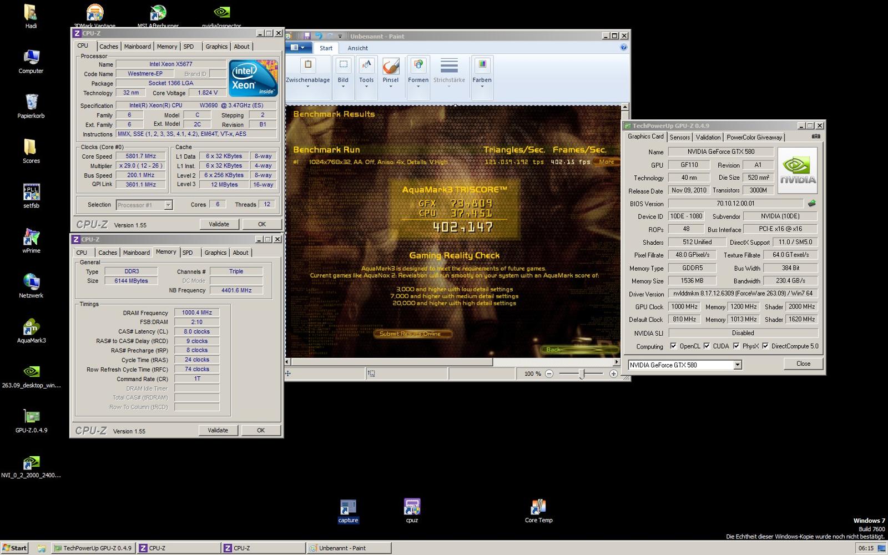This screenshot has height=555, width=888.
Task: Click Validate in the top CPU-Z window
Action: coord(219,224)
